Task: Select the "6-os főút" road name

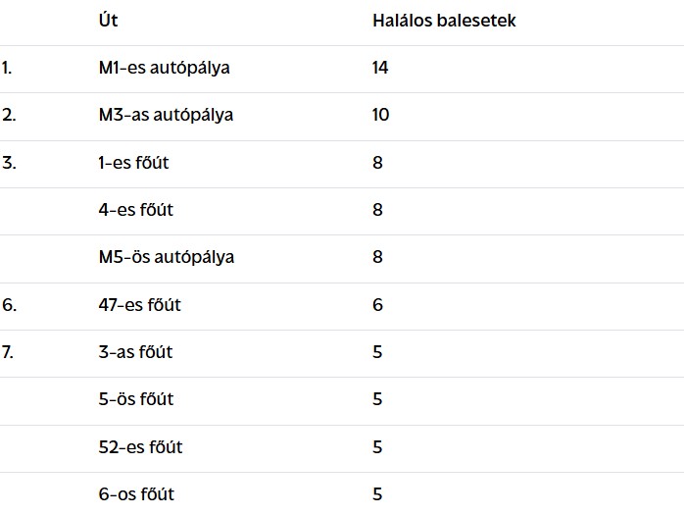Action: click(x=136, y=494)
